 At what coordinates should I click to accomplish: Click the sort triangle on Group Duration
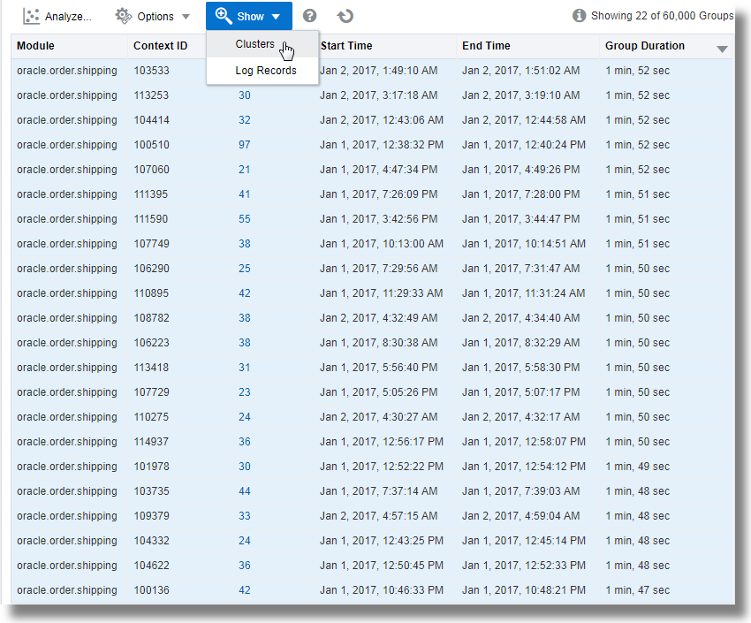(x=722, y=46)
